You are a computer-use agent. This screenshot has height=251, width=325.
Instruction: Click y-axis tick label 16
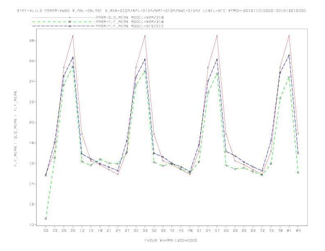tap(32, 163)
